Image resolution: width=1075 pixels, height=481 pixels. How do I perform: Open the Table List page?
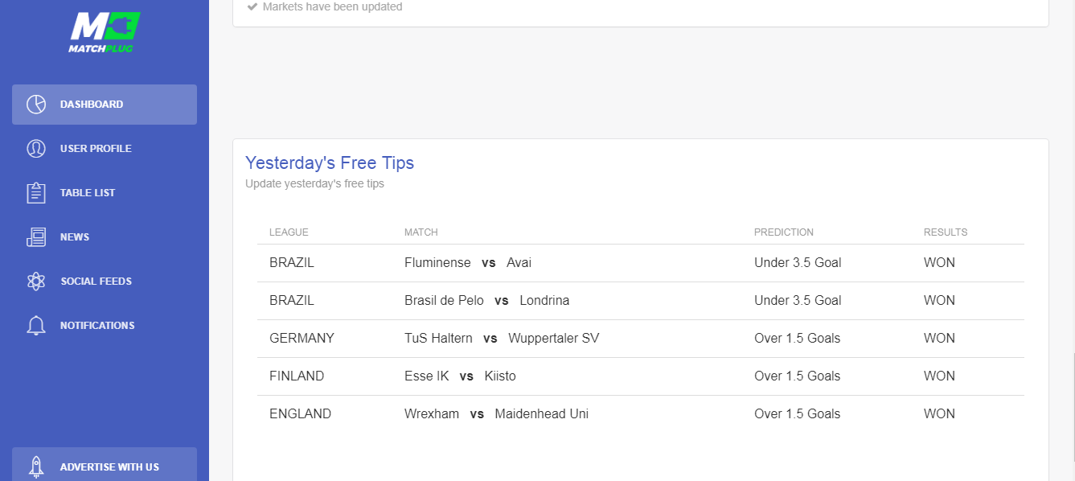[105, 193]
